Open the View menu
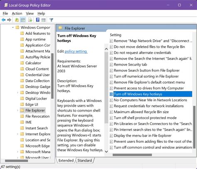The image size is (197, 169). pyautogui.click(x=30, y=13)
